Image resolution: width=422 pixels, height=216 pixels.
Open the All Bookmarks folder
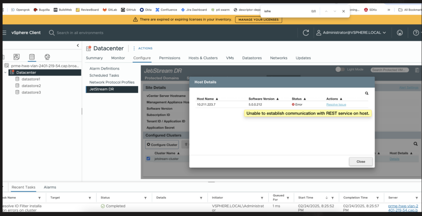pos(409,10)
